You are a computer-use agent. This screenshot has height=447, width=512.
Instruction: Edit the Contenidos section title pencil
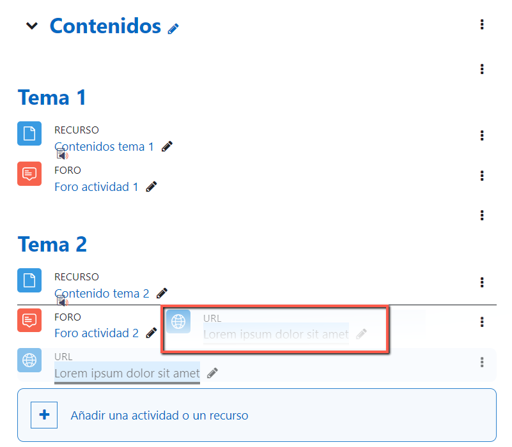click(x=173, y=29)
